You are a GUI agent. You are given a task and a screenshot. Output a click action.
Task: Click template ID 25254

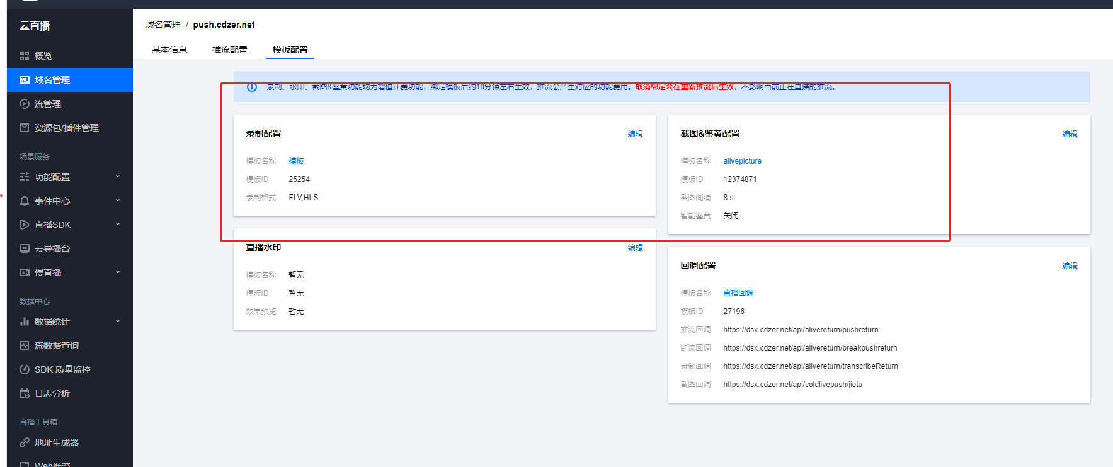[x=299, y=179]
